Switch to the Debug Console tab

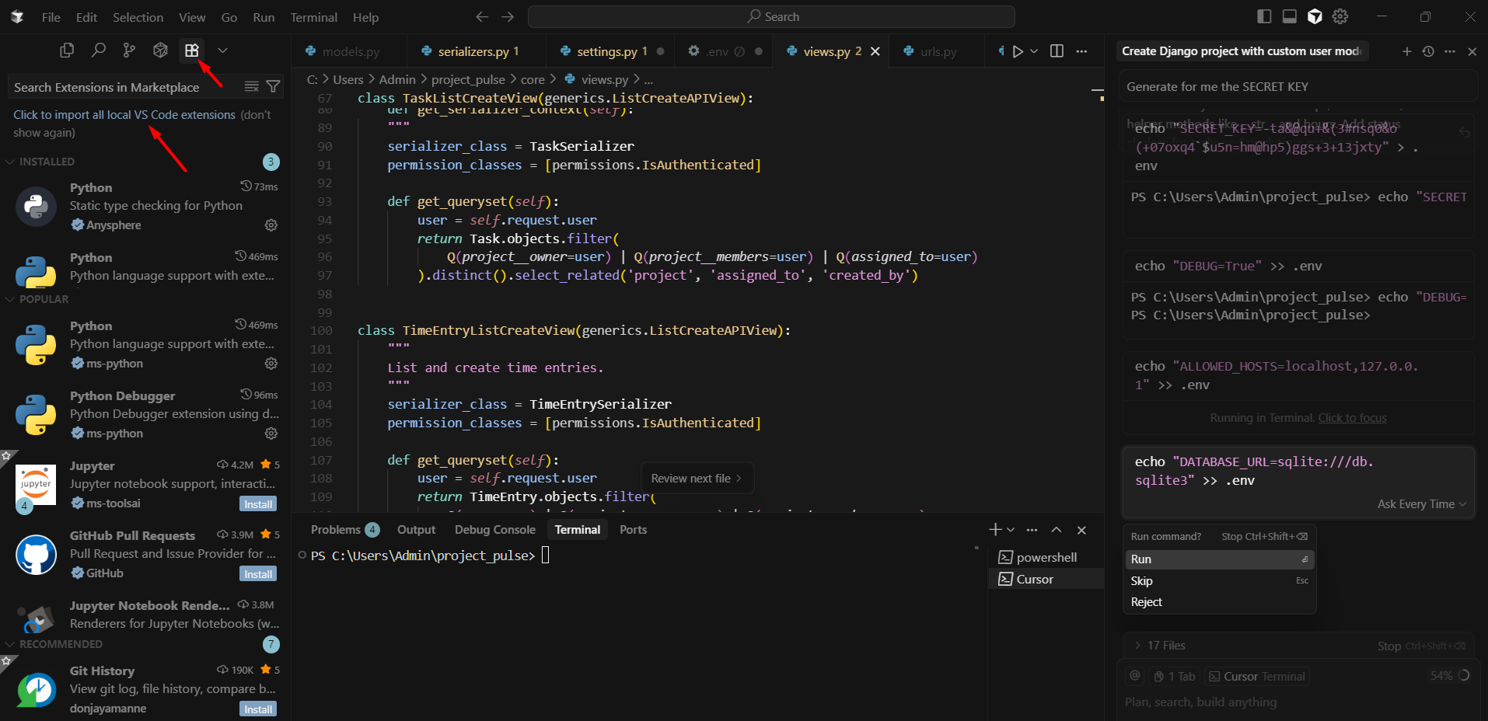[x=494, y=530]
